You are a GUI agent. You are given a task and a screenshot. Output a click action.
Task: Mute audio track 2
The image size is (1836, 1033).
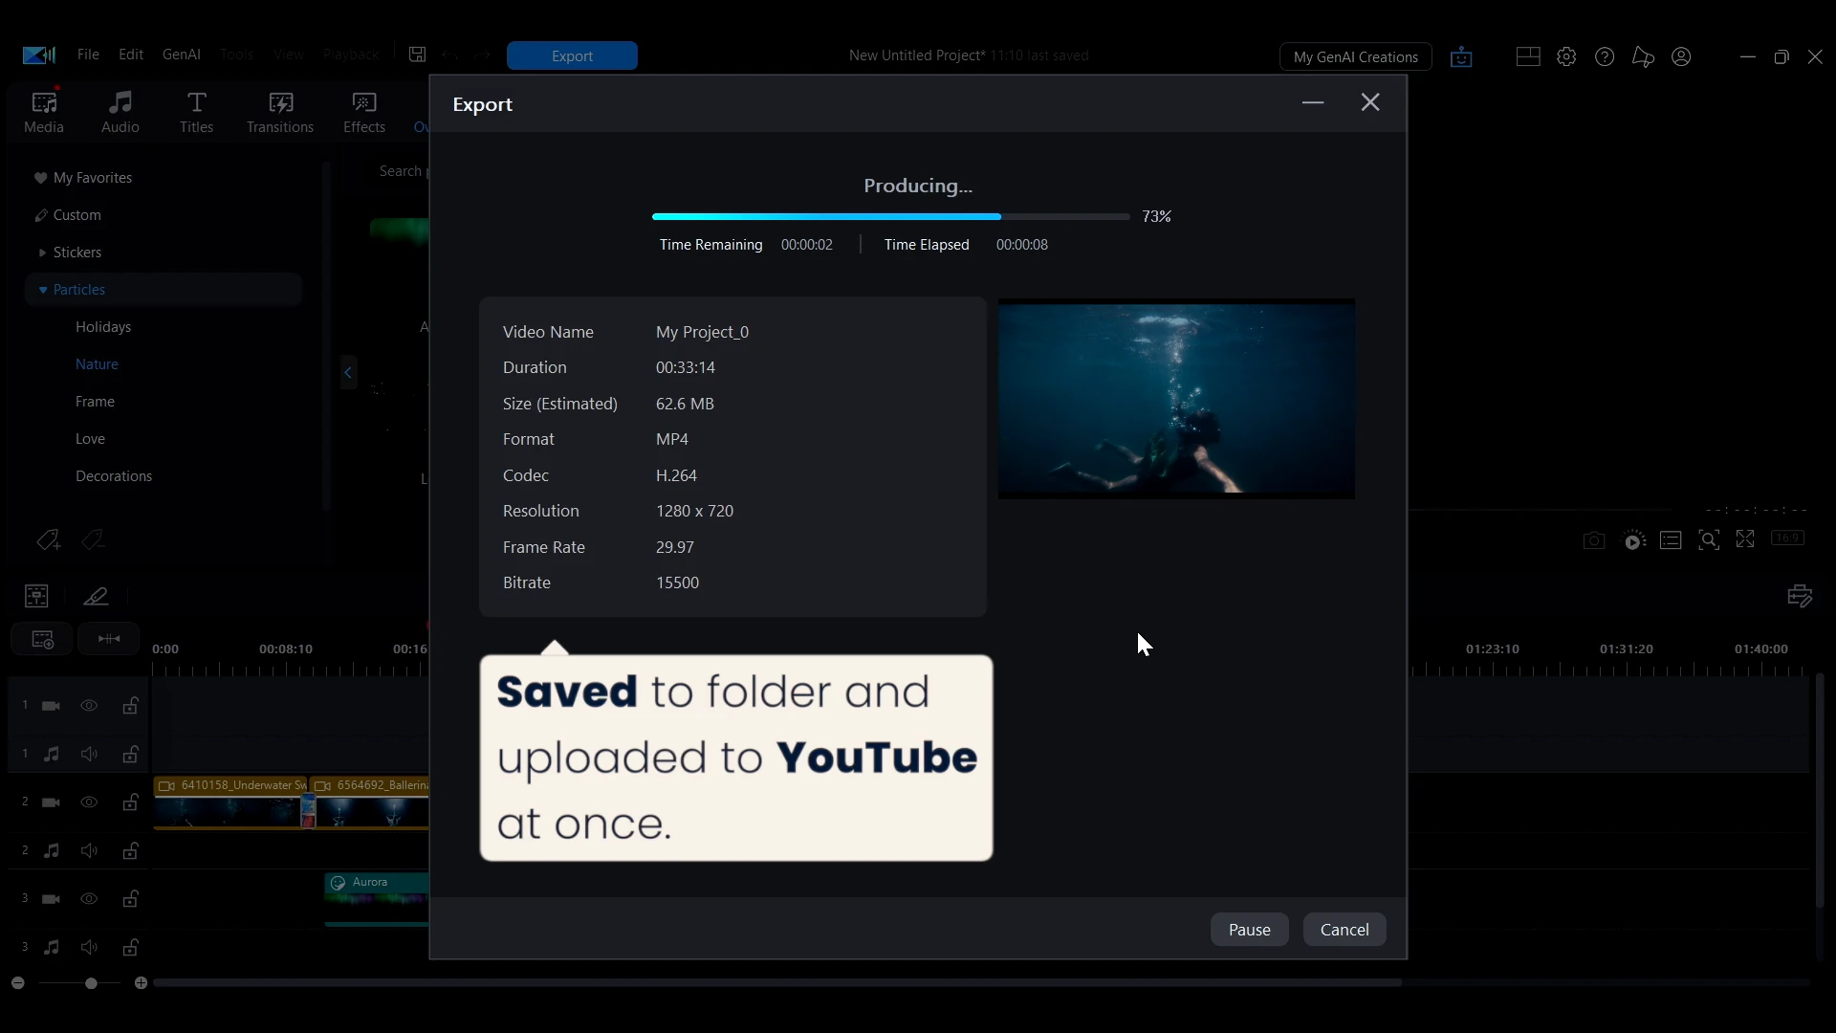pyautogui.click(x=89, y=851)
